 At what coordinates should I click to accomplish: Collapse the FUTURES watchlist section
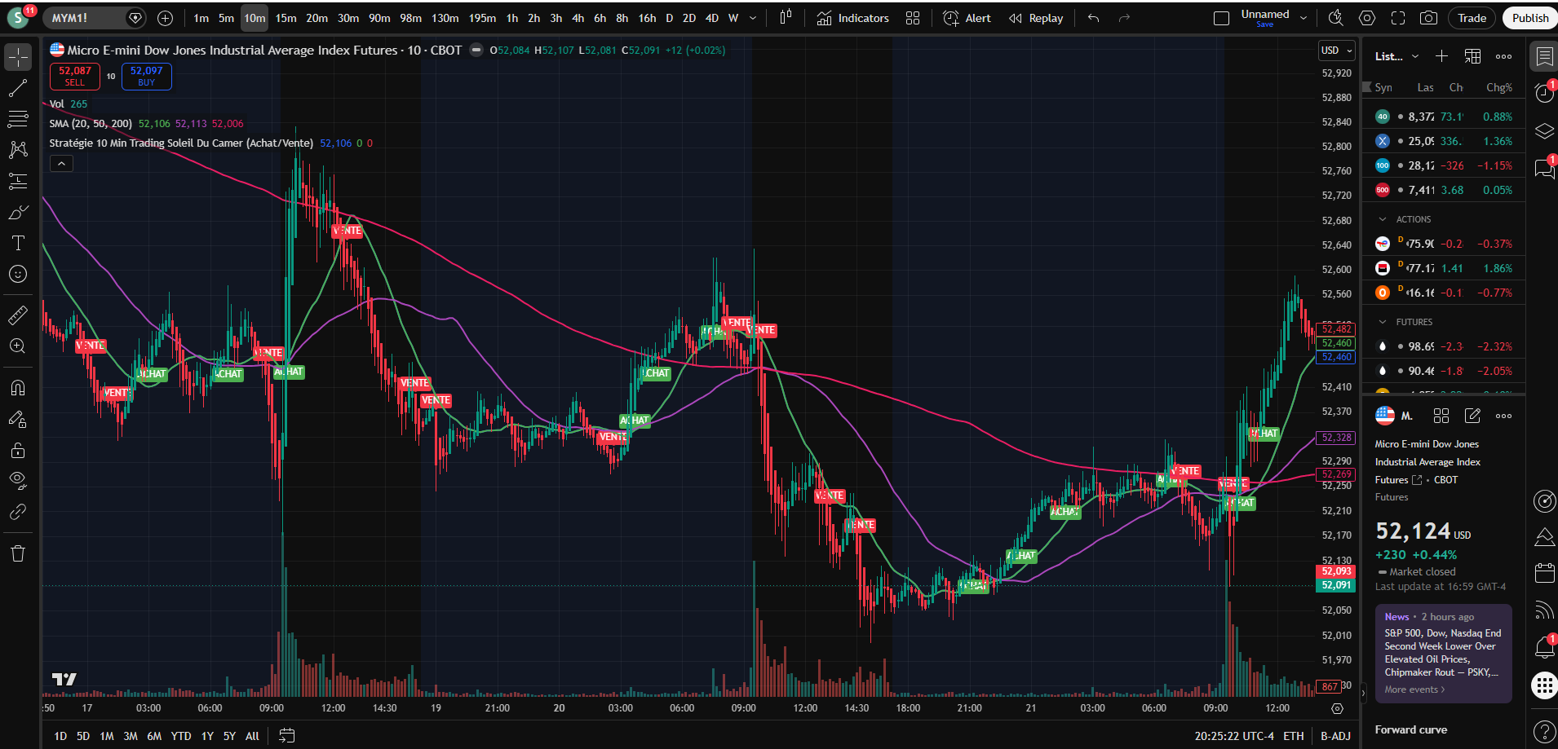[x=1382, y=322]
